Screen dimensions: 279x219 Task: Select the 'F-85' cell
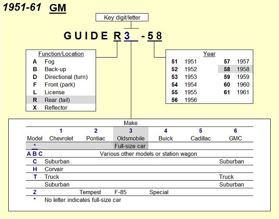coord(120,192)
